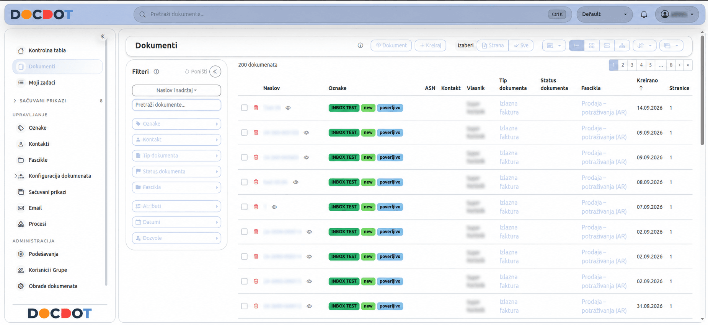Open the Kontakti page
Image resolution: width=708 pixels, height=325 pixels.
39,144
